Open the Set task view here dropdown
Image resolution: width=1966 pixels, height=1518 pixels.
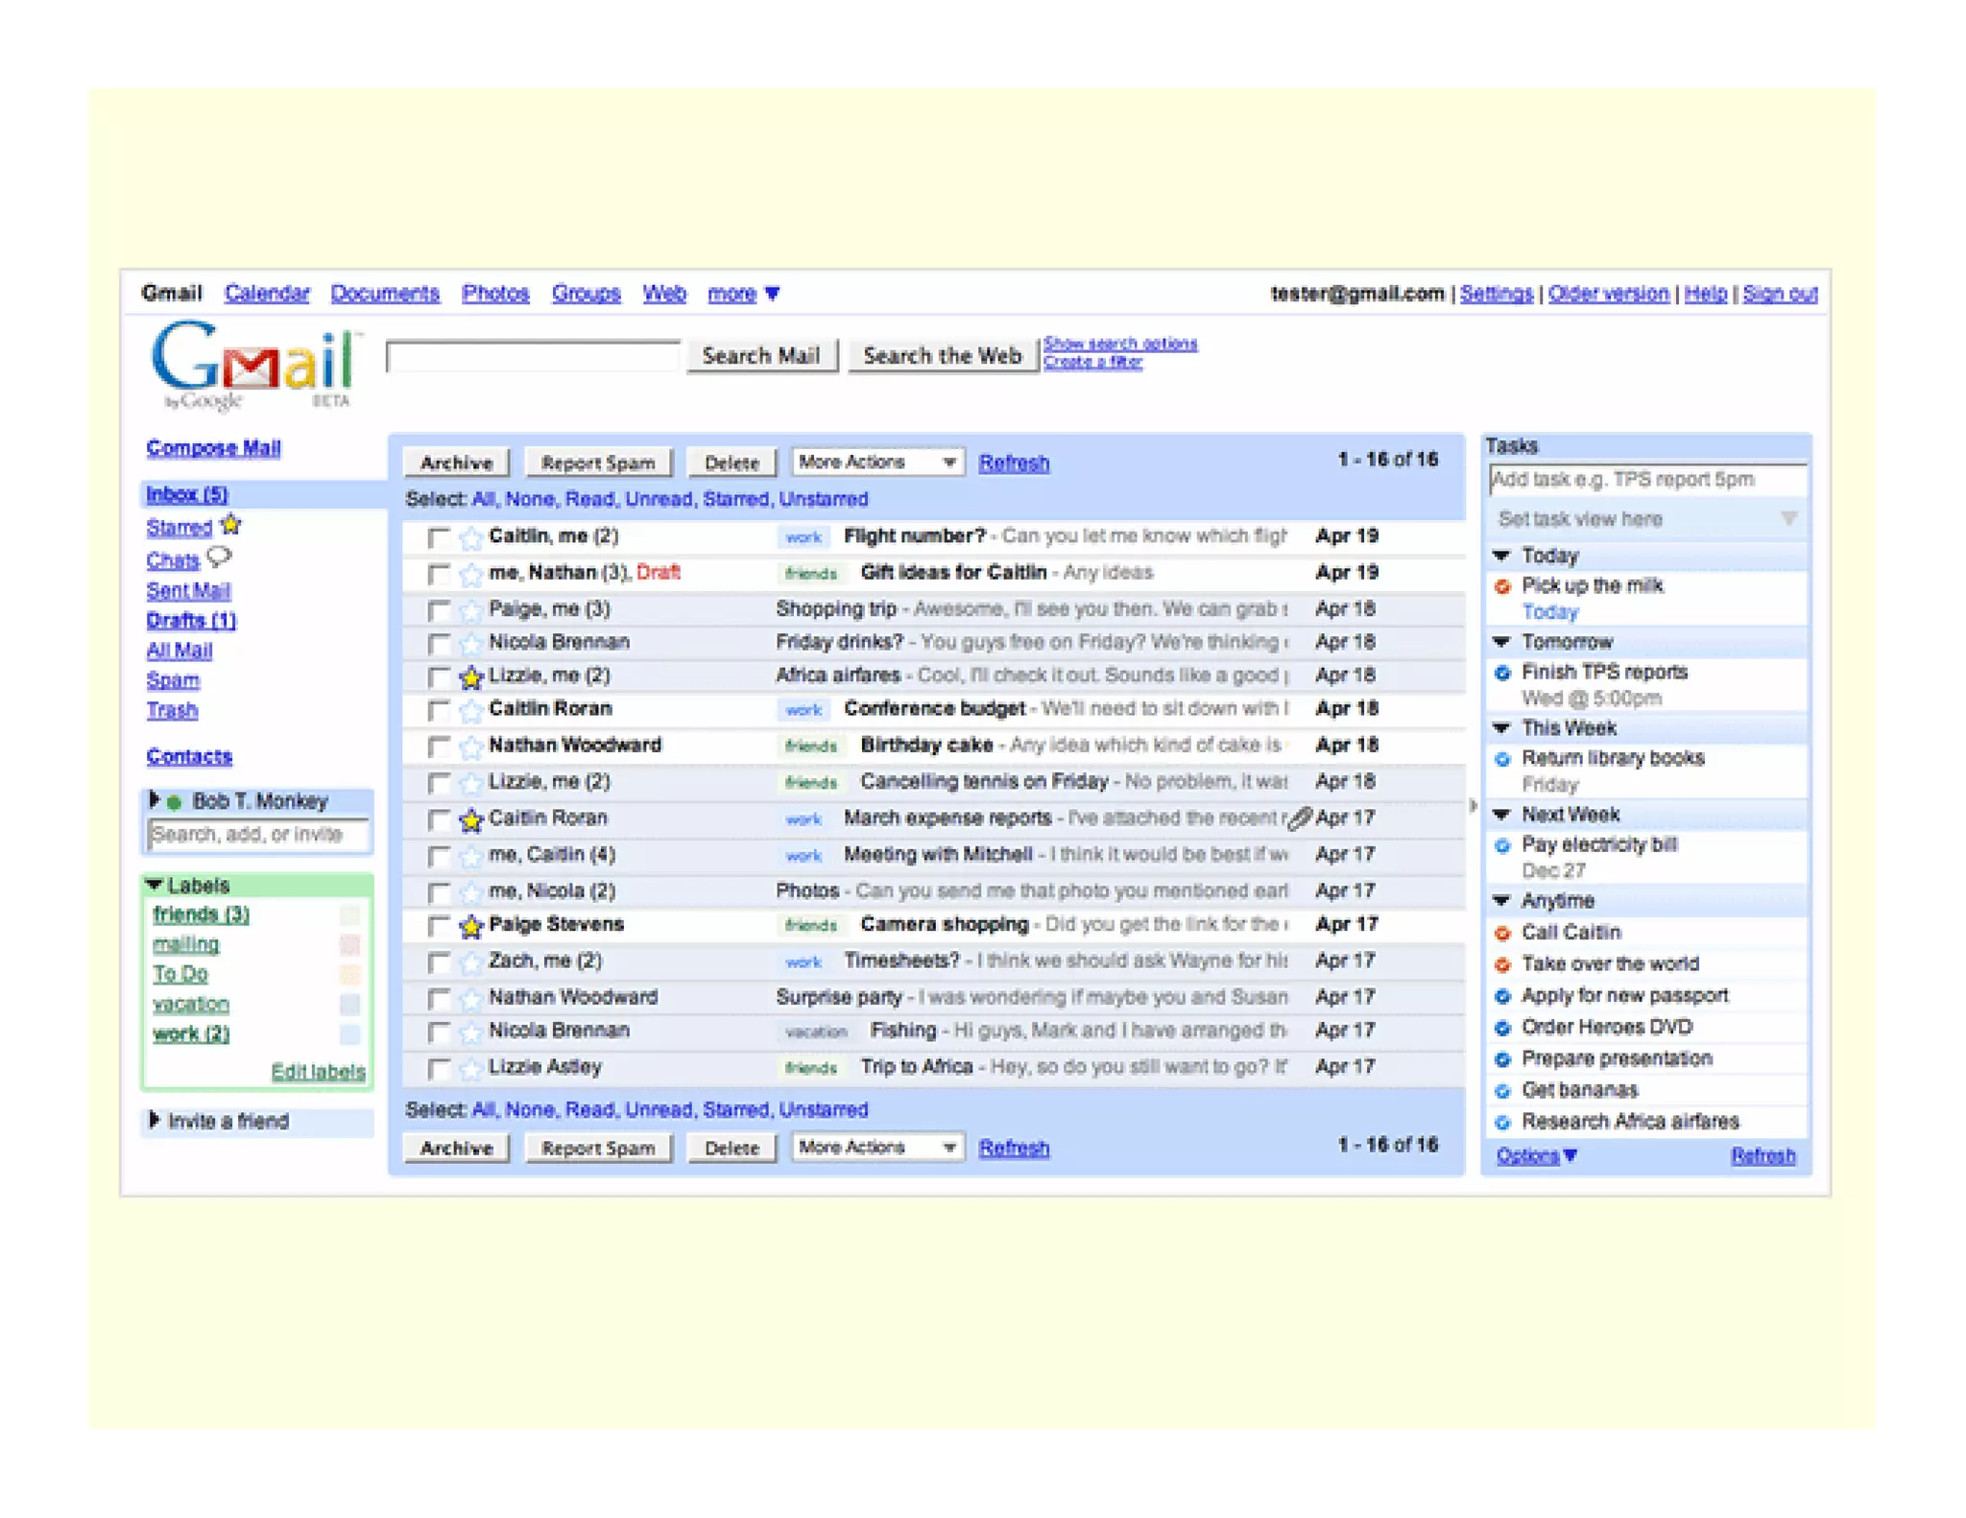(x=1646, y=520)
